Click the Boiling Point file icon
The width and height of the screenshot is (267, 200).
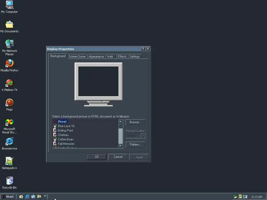pyautogui.click(x=55, y=130)
